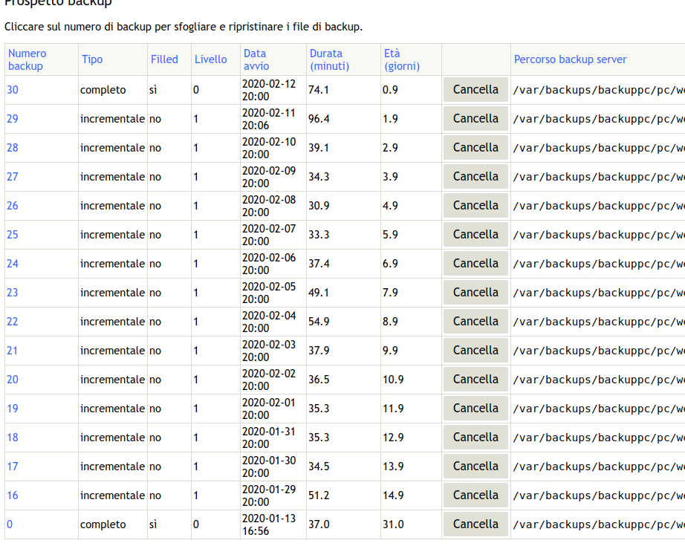Select the backup path in row 30

[x=599, y=90]
